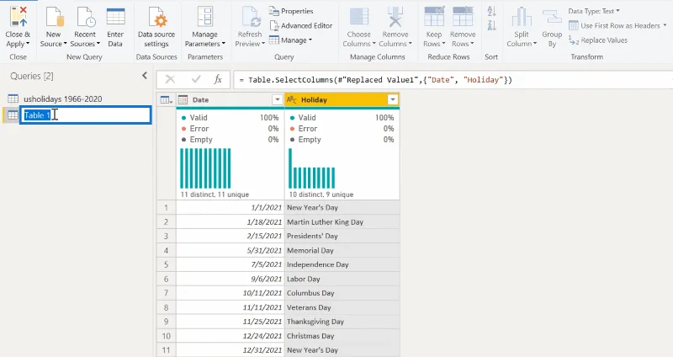Image resolution: width=673 pixels, height=357 pixels.
Task: Click the Independence Day cell
Action: [342, 264]
